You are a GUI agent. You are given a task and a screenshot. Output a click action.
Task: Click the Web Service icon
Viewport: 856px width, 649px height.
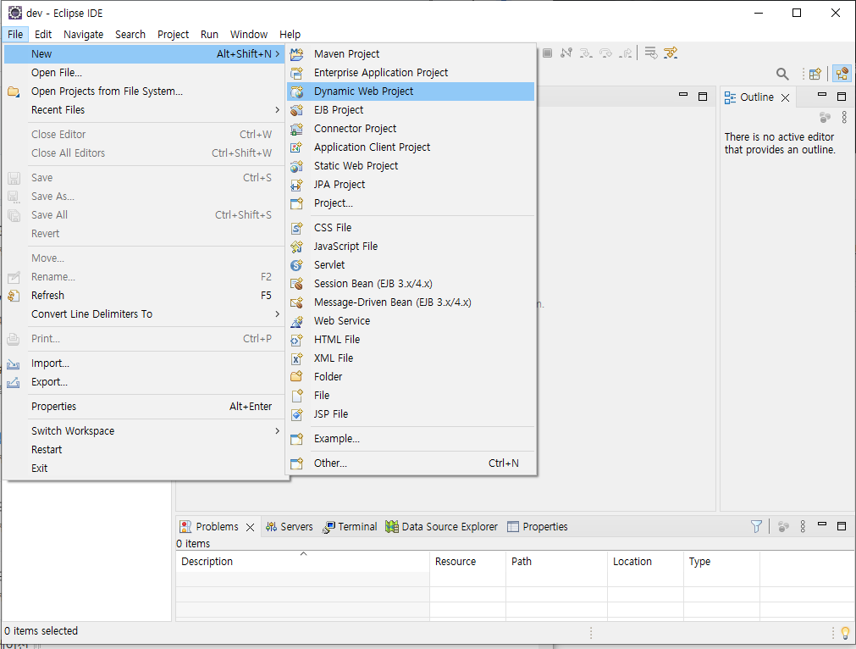click(296, 321)
